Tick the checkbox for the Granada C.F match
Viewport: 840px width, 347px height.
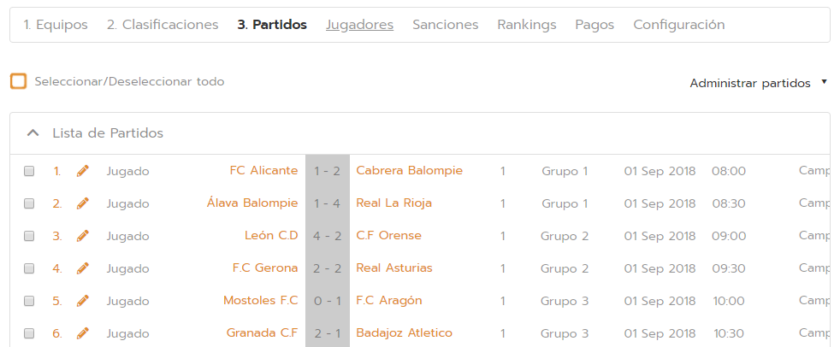pyautogui.click(x=29, y=333)
